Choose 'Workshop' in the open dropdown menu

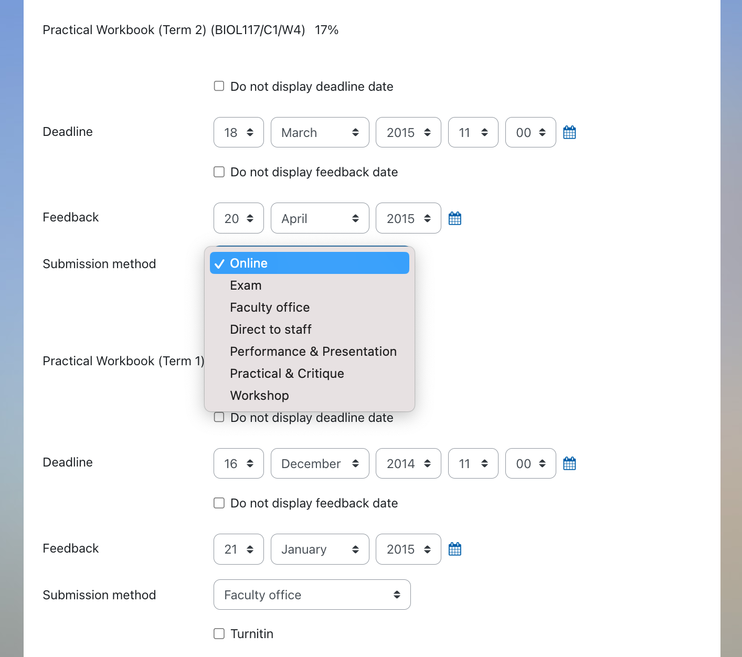(259, 395)
